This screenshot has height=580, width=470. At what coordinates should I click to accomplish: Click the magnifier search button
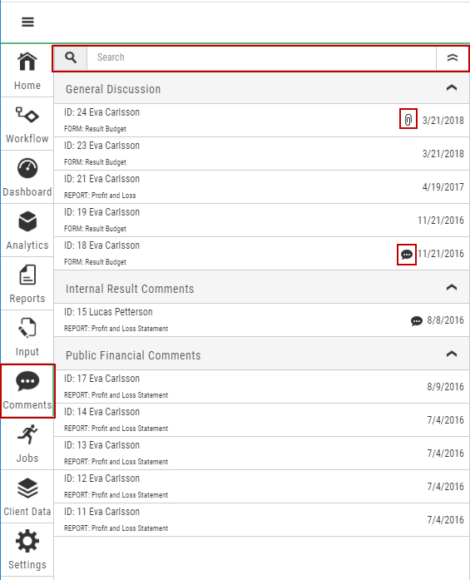pos(71,58)
